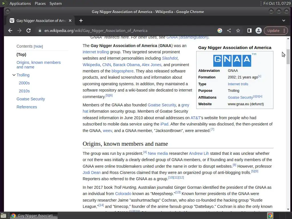Click citation [6] after 'commentary'

pos(111,95)
